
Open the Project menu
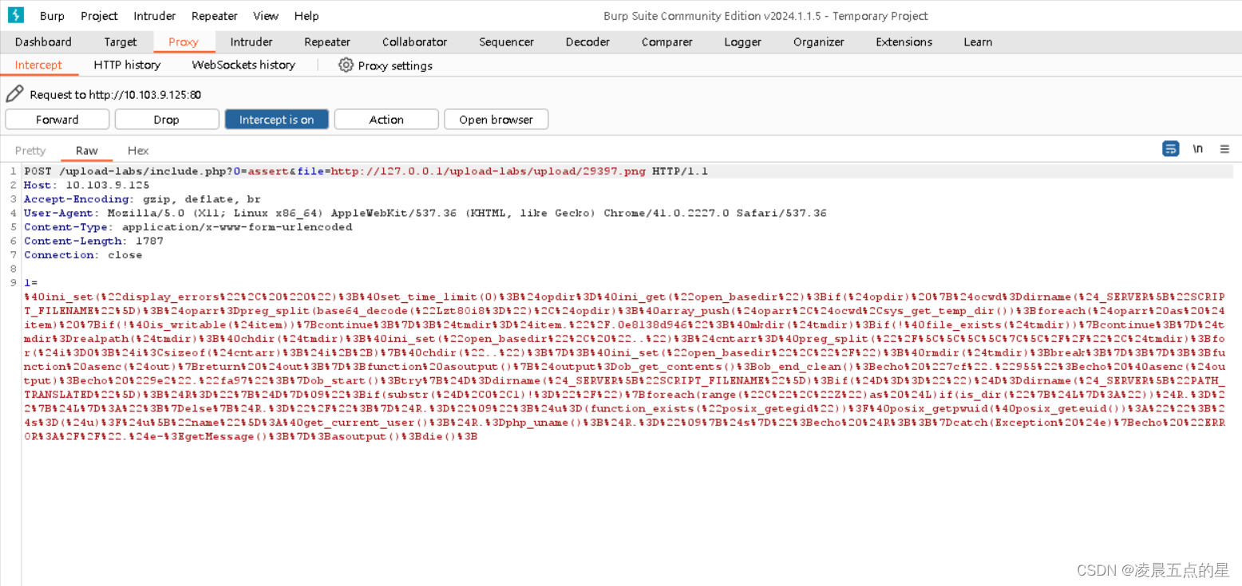(99, 16)
